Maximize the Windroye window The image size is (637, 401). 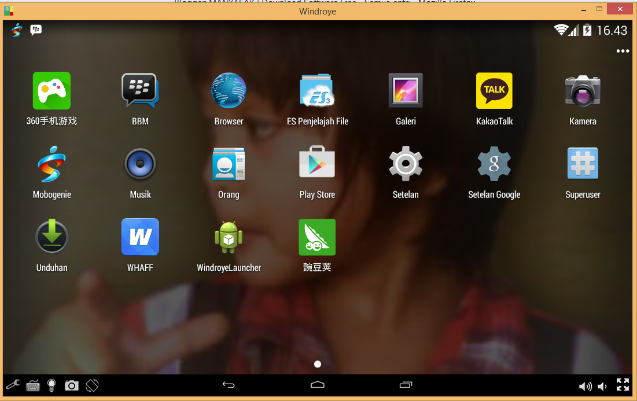click(x=599, y=9)
